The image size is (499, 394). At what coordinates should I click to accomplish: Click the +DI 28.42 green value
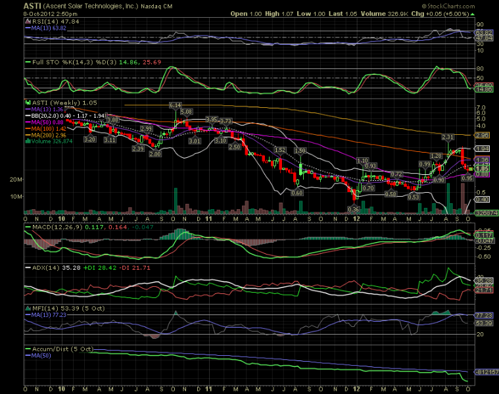100,268
